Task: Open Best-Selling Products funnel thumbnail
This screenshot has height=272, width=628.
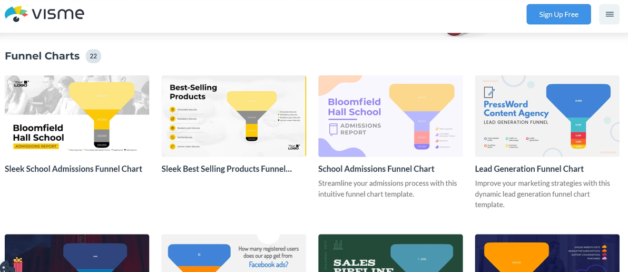Action: pyautogui.click(x=234, y=116)
